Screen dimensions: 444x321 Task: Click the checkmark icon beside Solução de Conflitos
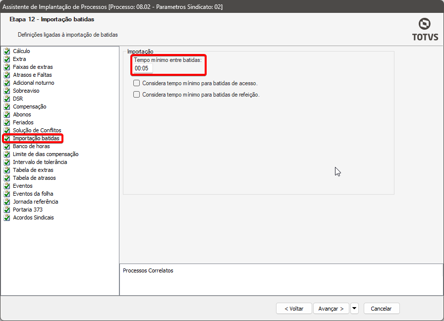click(7, 130)
